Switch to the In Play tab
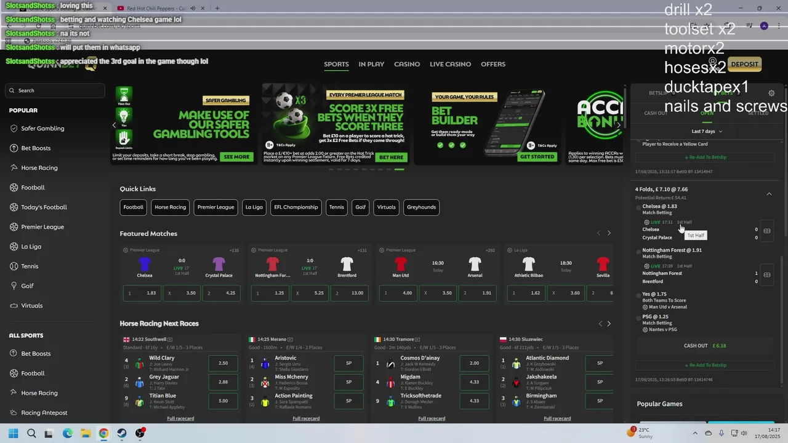Viewport: 788px width, 443px height. coord(371,64)
